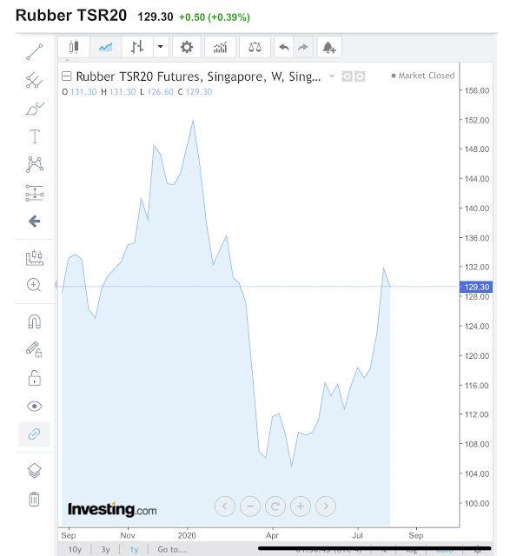Click the Market Closed status indicator
Screen dimensions: 510x556
423,76
